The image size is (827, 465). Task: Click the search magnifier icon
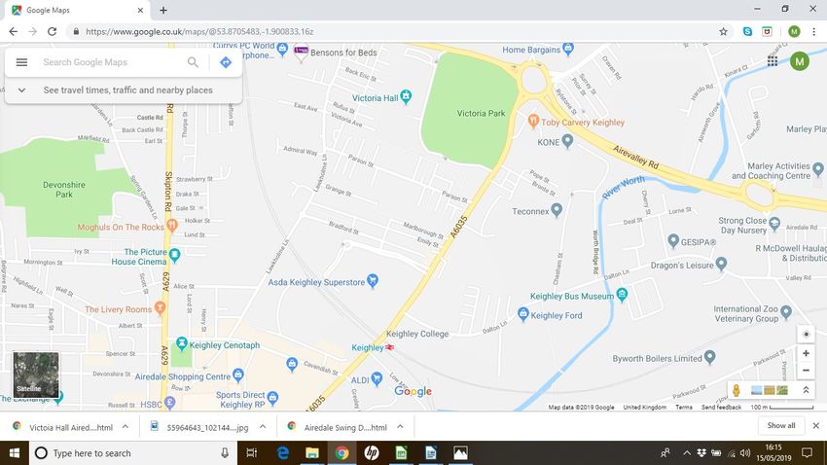pos(193,62)
